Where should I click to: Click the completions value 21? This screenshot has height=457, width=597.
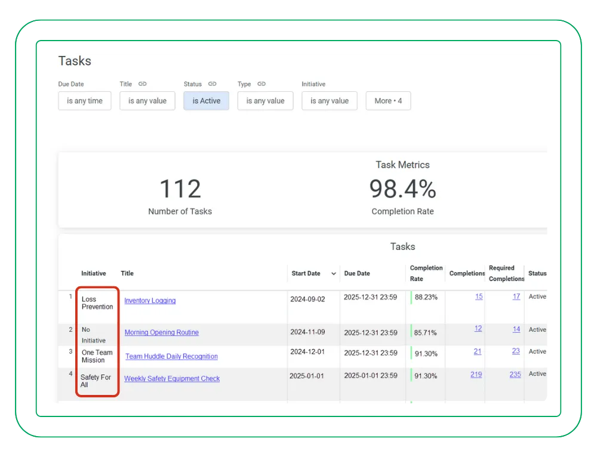coord(478,351)
